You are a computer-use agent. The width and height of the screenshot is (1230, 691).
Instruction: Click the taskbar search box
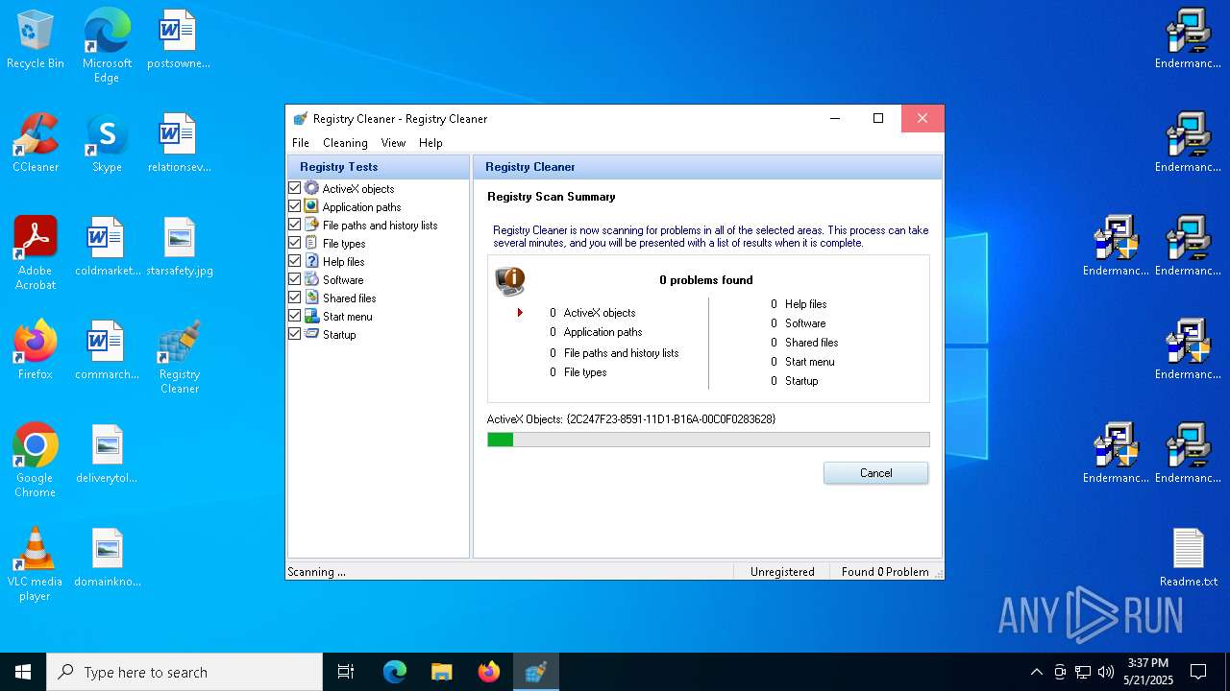click(x=184, y=672)
